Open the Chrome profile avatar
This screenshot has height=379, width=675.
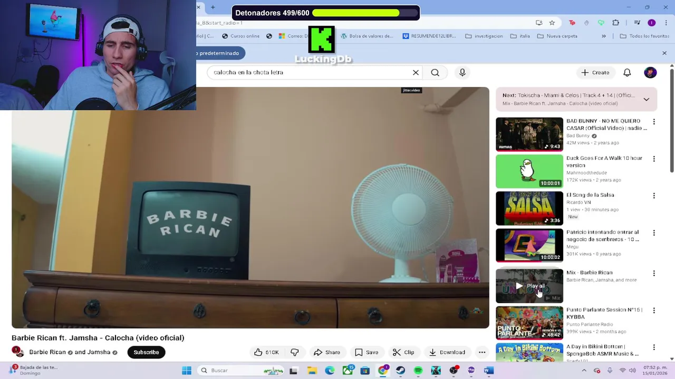point(651,23)
